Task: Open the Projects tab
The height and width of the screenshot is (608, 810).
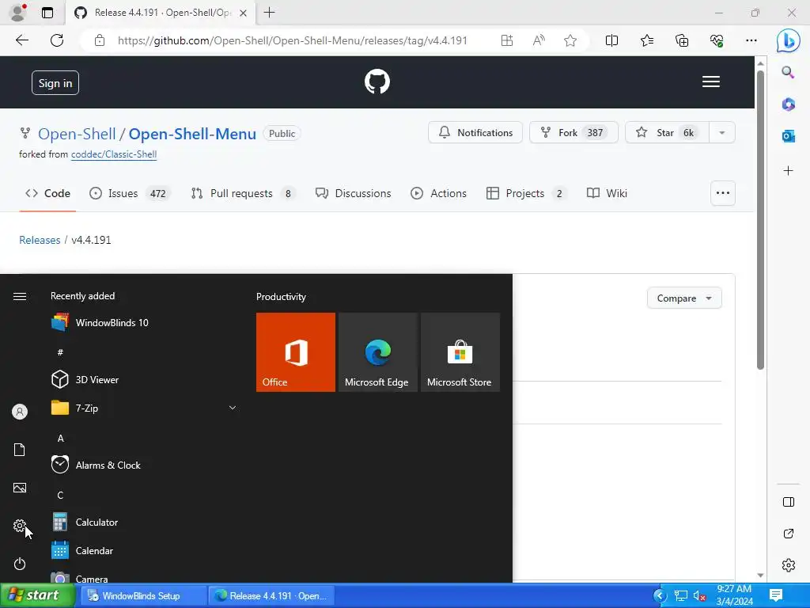Action: (526, 193)
